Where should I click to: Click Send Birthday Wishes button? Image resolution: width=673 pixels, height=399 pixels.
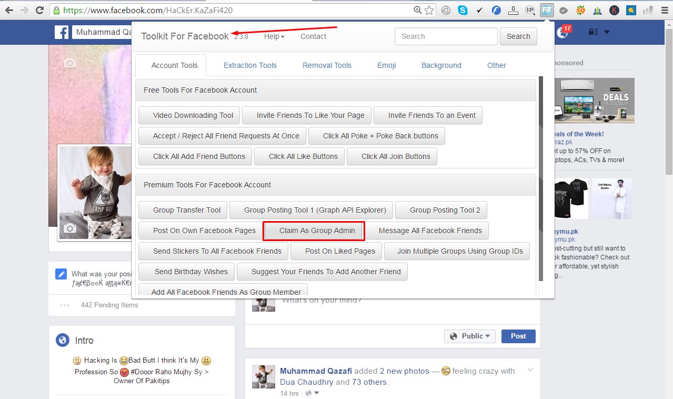(187, 272)
